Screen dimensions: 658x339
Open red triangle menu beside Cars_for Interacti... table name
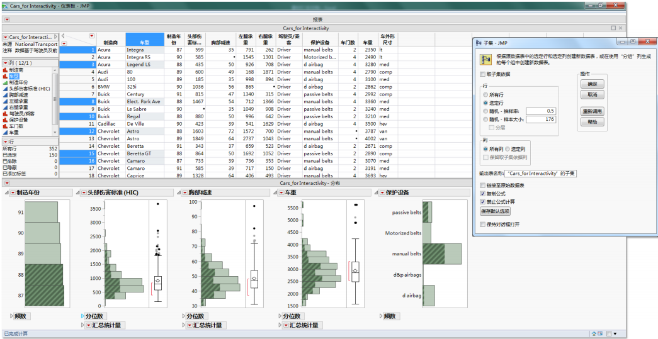click(x=6, y=37)
